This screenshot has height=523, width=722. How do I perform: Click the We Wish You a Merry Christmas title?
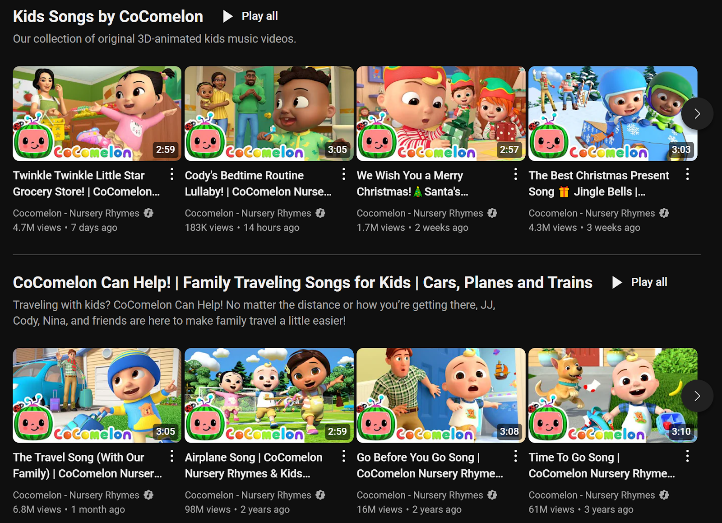412,183
